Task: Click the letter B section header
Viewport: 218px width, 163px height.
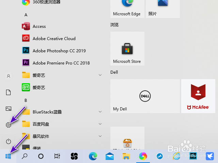Action: point(26,101)
